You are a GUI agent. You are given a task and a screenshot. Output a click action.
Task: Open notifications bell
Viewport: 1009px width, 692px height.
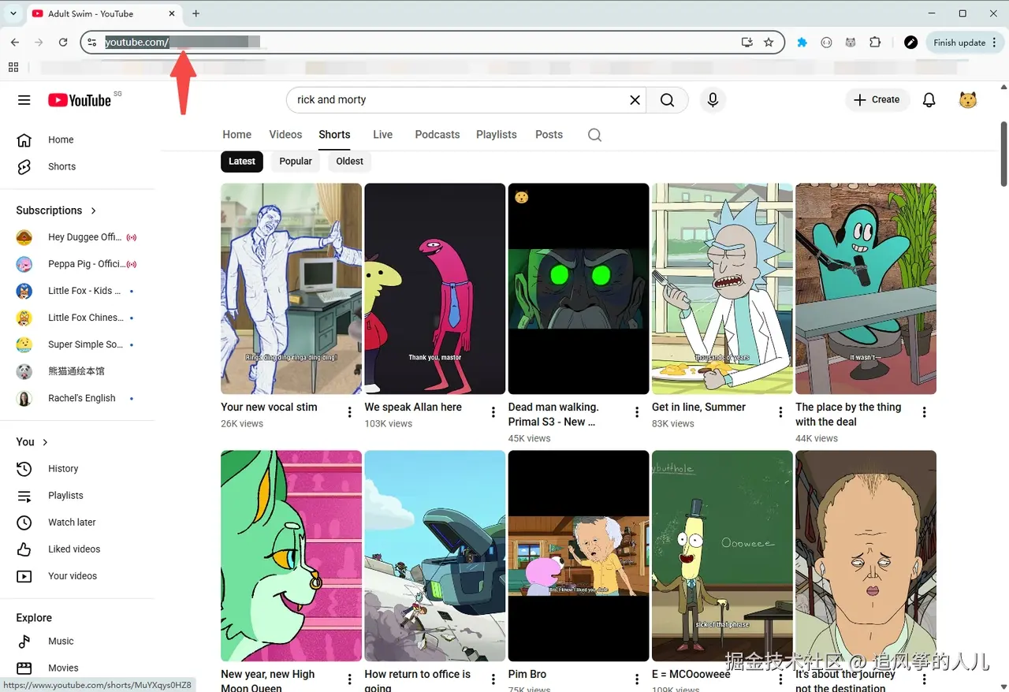coord(929,100)
